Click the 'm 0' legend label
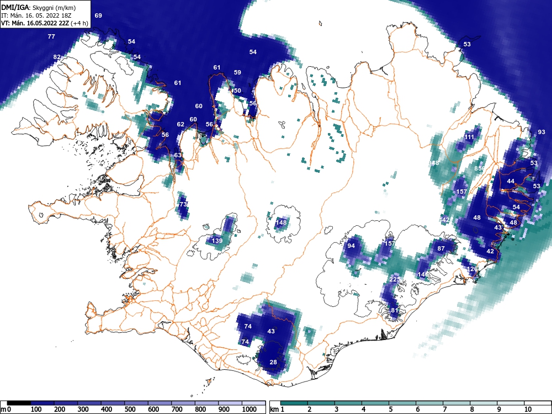Image resolution: width=552 pixels, height=414 pixels. pos(6,410)
